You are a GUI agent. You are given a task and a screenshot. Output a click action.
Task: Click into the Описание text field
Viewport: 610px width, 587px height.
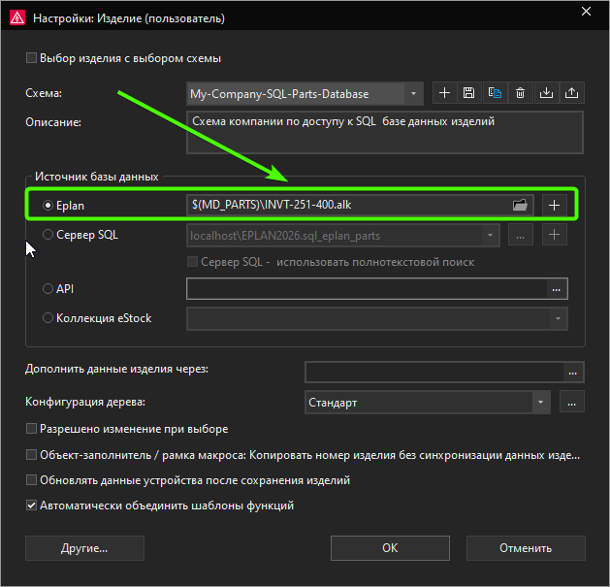385,132
